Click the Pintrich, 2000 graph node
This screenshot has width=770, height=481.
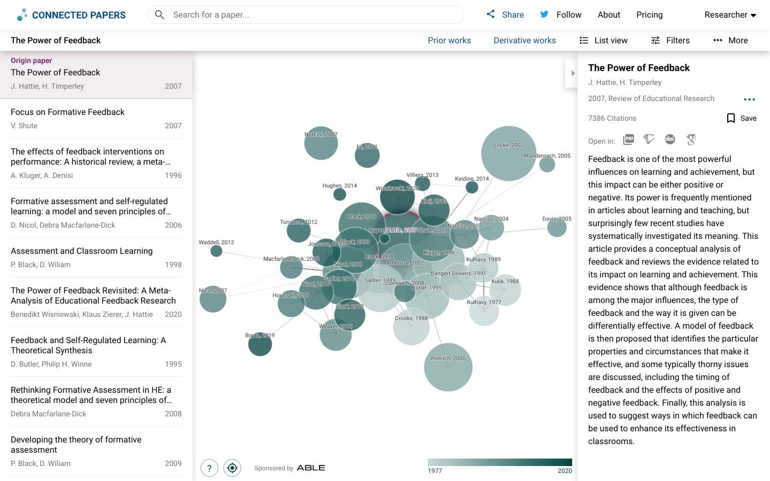point(448,367)
